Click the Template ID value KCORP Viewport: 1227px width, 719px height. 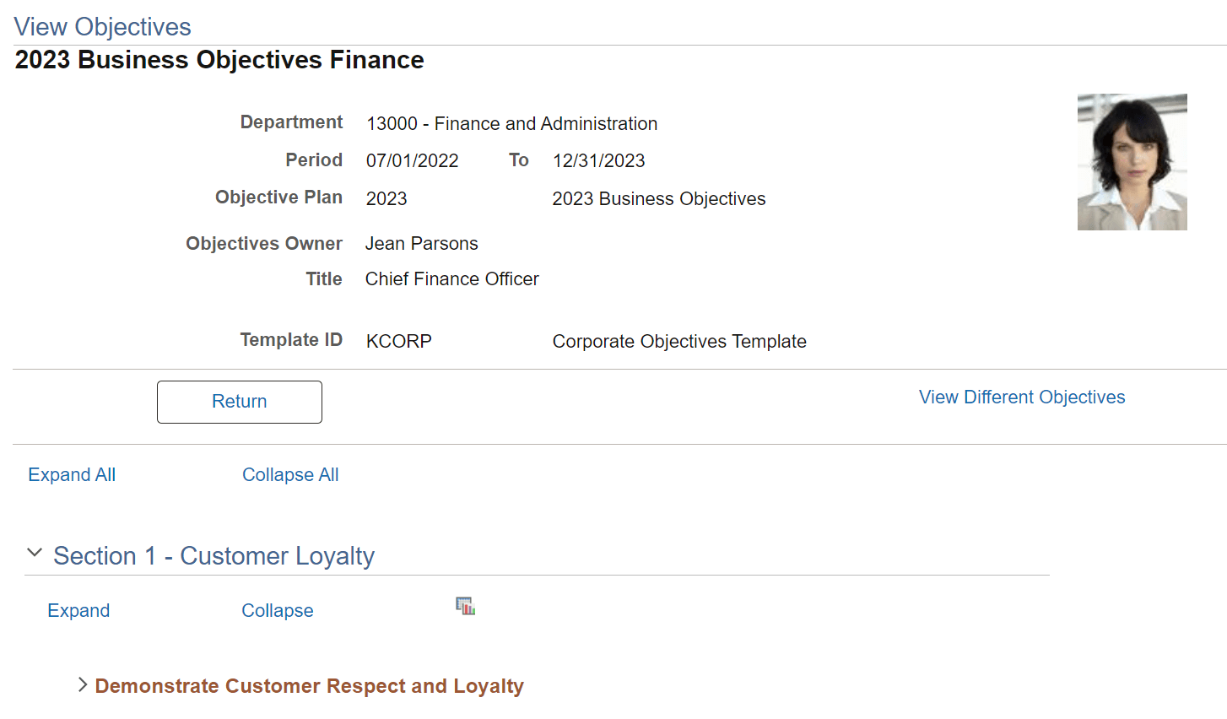click(x=398, y=341)
